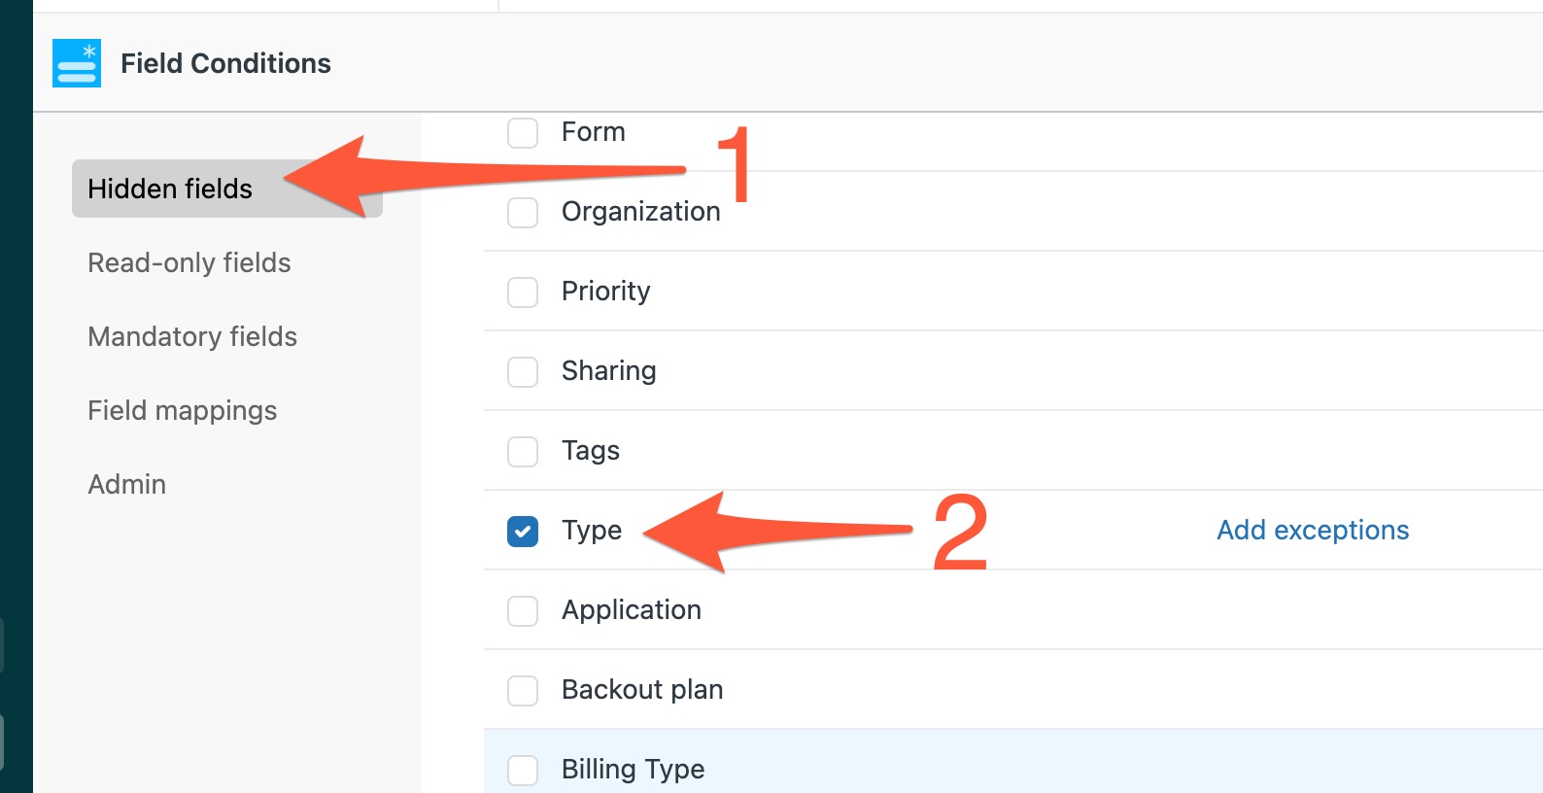Open the Admin section

click(x=126, y=483)
